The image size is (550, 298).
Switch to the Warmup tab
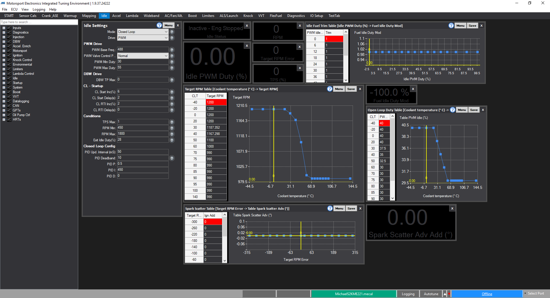coord(70,16)
